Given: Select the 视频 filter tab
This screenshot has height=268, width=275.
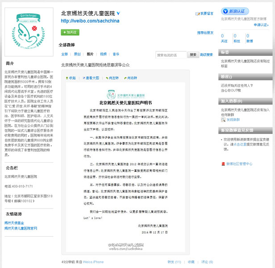Looking at the screenshot, I should 103,54.
